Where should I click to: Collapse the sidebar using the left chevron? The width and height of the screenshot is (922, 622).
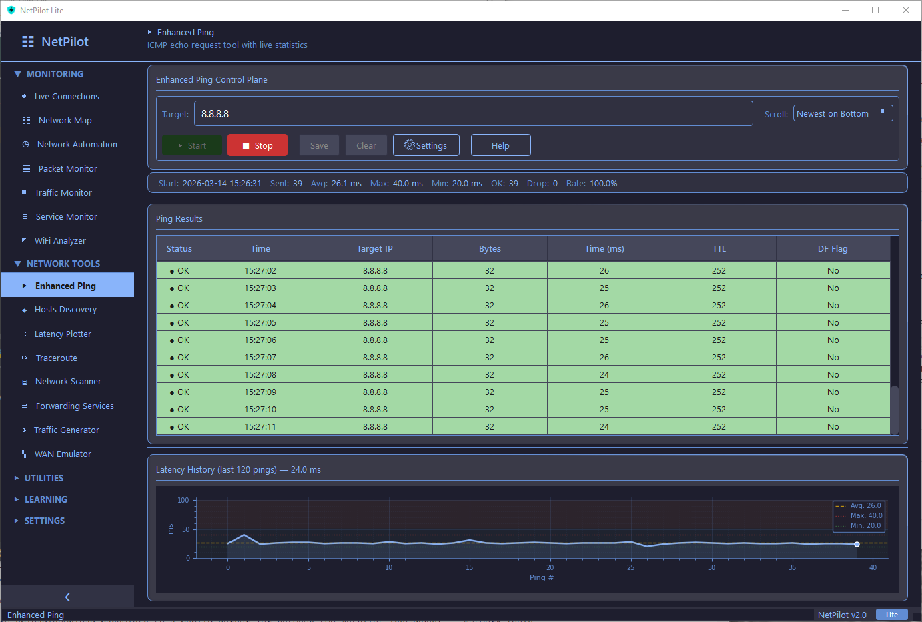coord(67,597)
